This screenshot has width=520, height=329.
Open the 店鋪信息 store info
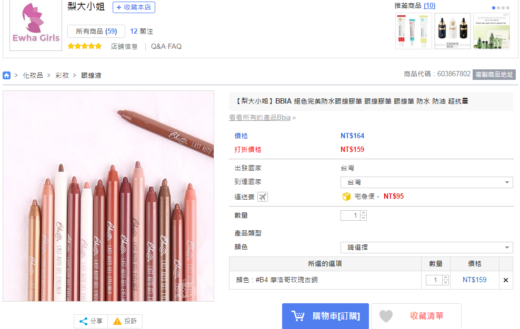click(124, 46)
